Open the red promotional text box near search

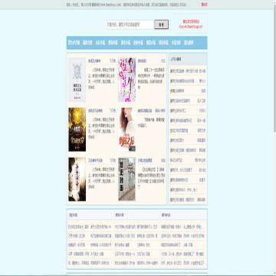[191, 24]
